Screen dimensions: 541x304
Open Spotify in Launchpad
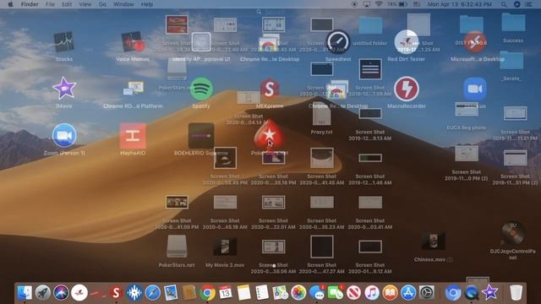click(201, 89)
